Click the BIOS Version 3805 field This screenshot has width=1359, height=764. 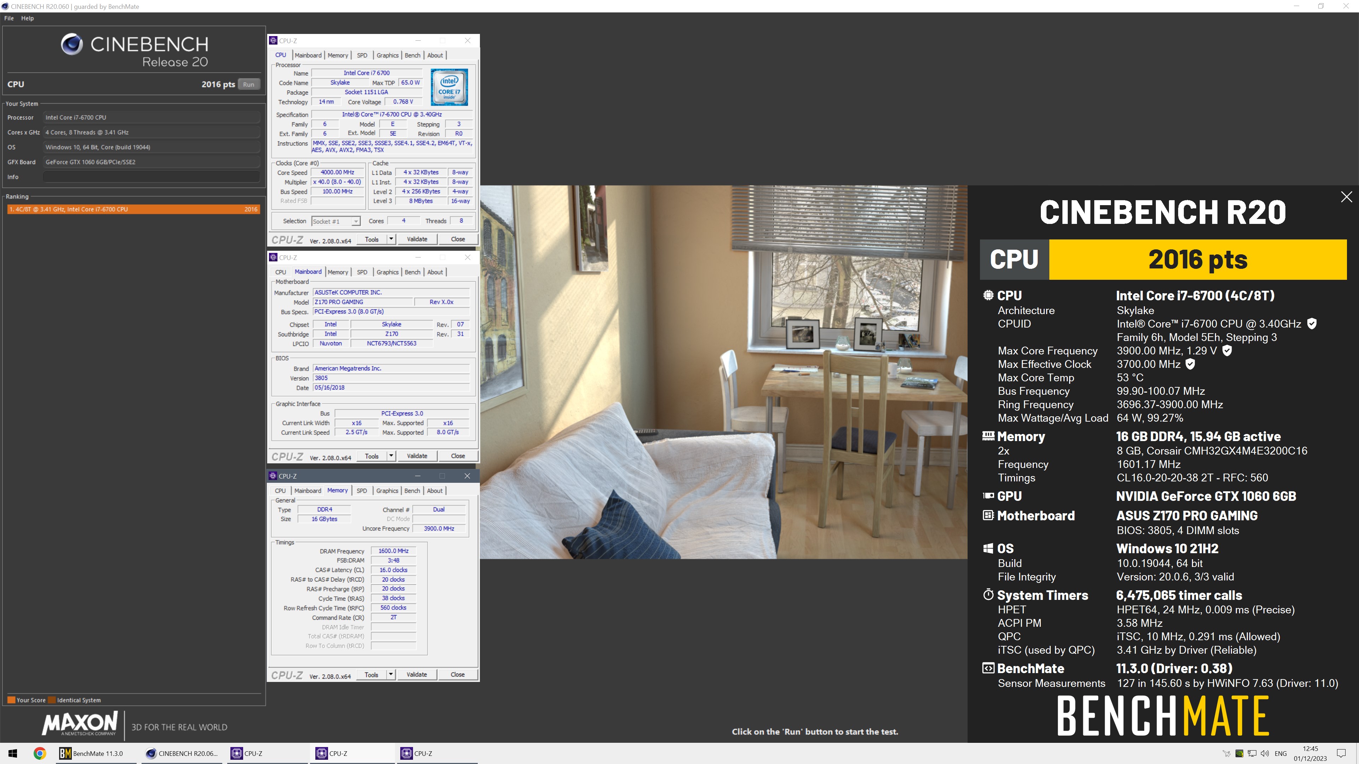tap(391, 378)
